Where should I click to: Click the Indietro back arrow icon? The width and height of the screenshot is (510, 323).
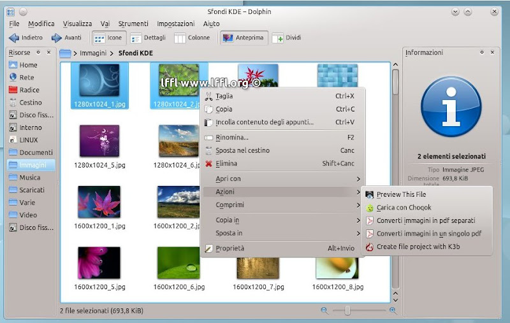(x=13, y=38)
